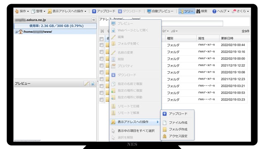Click アップロード icon in the submenu

point(165,114)
